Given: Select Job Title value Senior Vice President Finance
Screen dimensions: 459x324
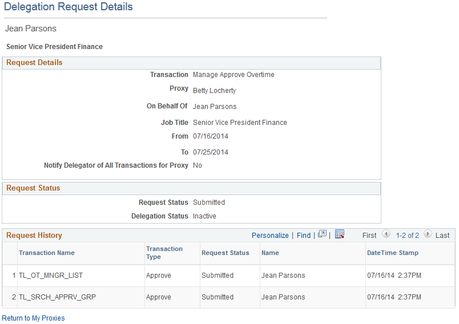Looking at the screenshot, I should click(x=240, y=123).
